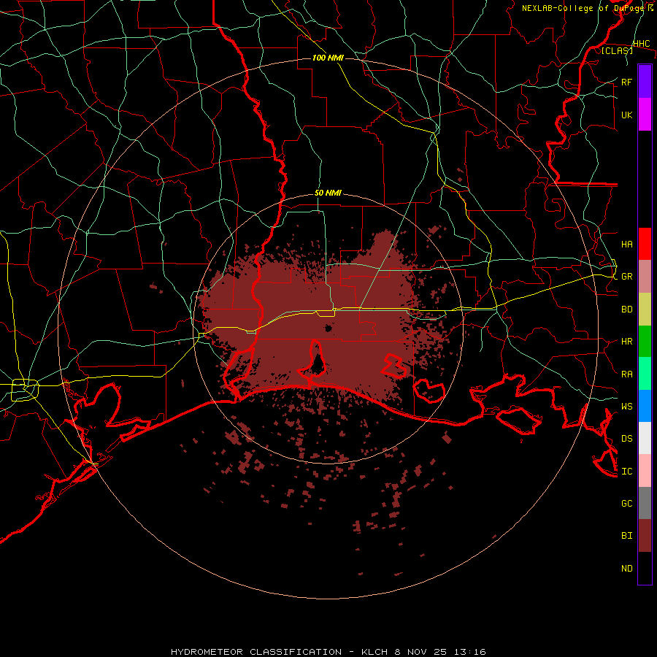Click the UK magenta color swatch
This screenshot has height=657, width=657.
645,115
